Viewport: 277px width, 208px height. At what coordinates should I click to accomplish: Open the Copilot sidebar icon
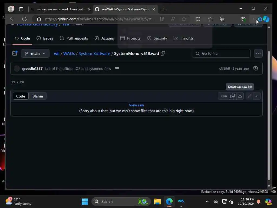tap(266, 19)
